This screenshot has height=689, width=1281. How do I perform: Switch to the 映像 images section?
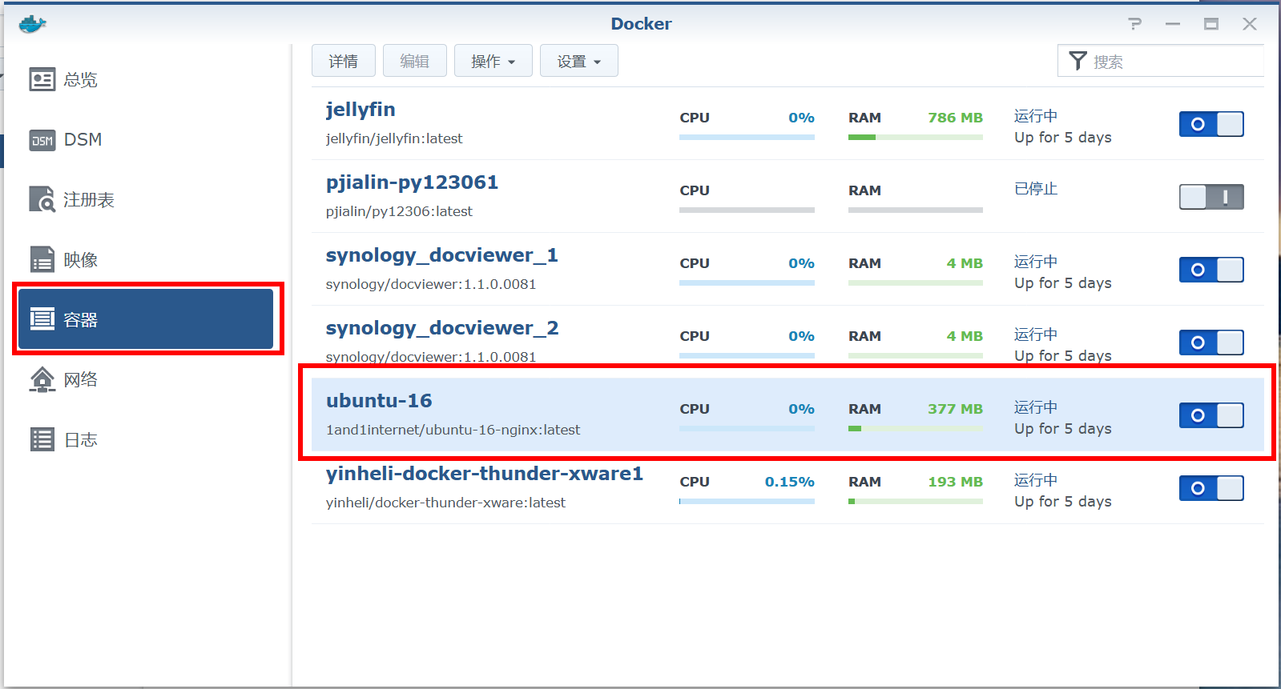click(146, 259)
